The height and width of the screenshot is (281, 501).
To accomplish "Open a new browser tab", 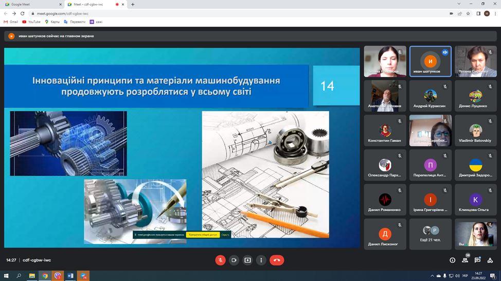I will coord(133,5).
